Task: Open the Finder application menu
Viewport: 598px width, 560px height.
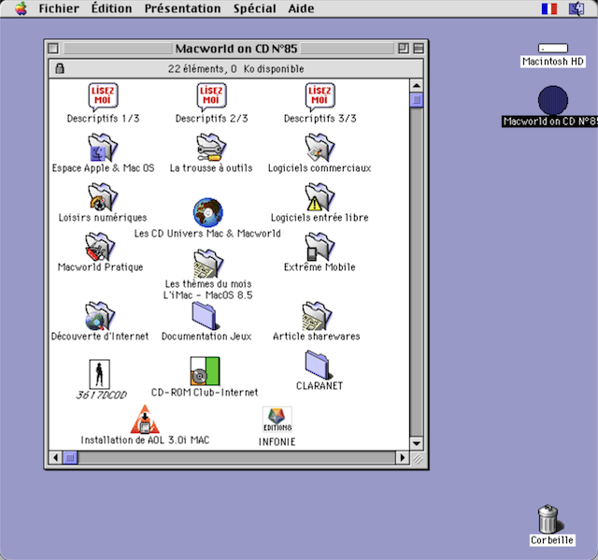Action: (x=577, y=8)
